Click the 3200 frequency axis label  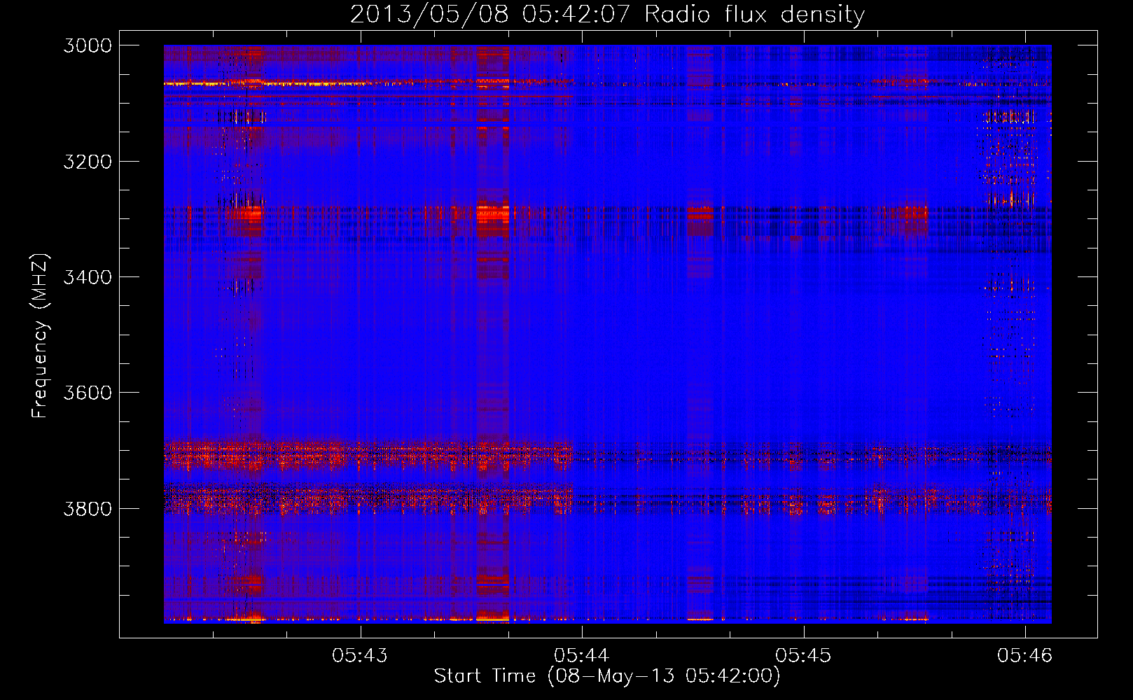click(88, 162)
